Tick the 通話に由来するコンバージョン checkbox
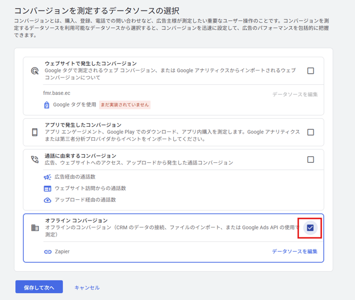355x300 pixels. (x=310, y=160)
